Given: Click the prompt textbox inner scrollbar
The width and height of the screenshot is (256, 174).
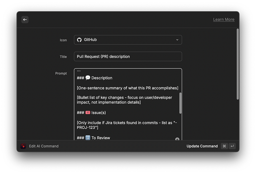Looking at the screenshot, I should pos(180,103).
